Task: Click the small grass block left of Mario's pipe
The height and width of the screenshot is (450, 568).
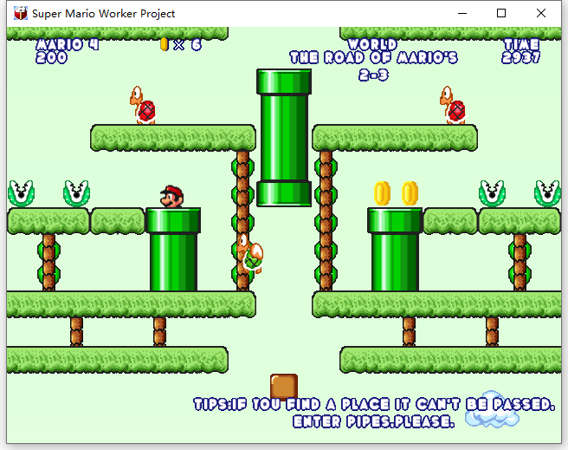Action: [x=118, y=221]
